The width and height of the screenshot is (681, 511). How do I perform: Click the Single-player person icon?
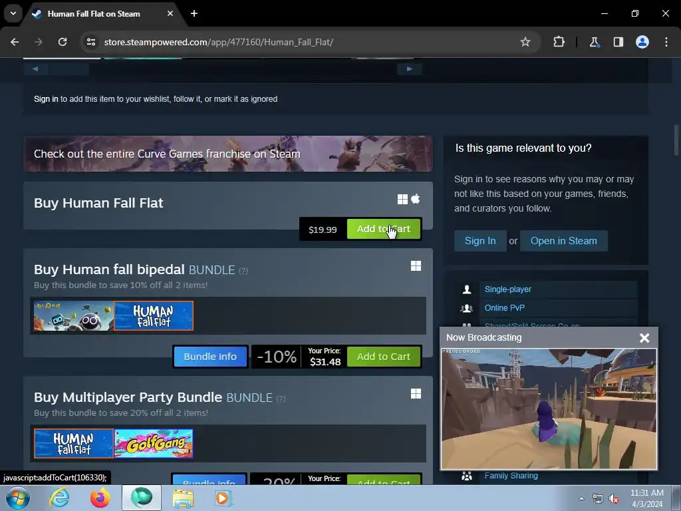[467, 289]
